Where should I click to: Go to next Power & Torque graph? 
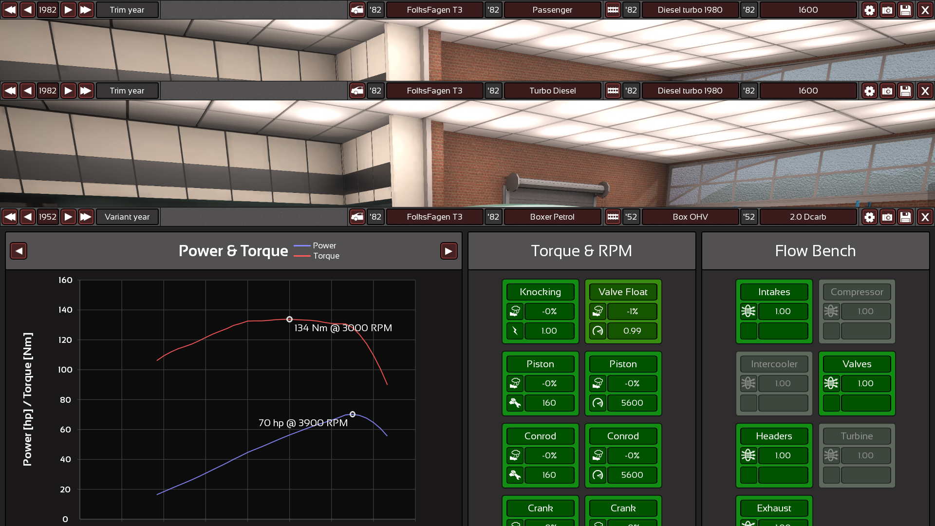coord(449,251)
